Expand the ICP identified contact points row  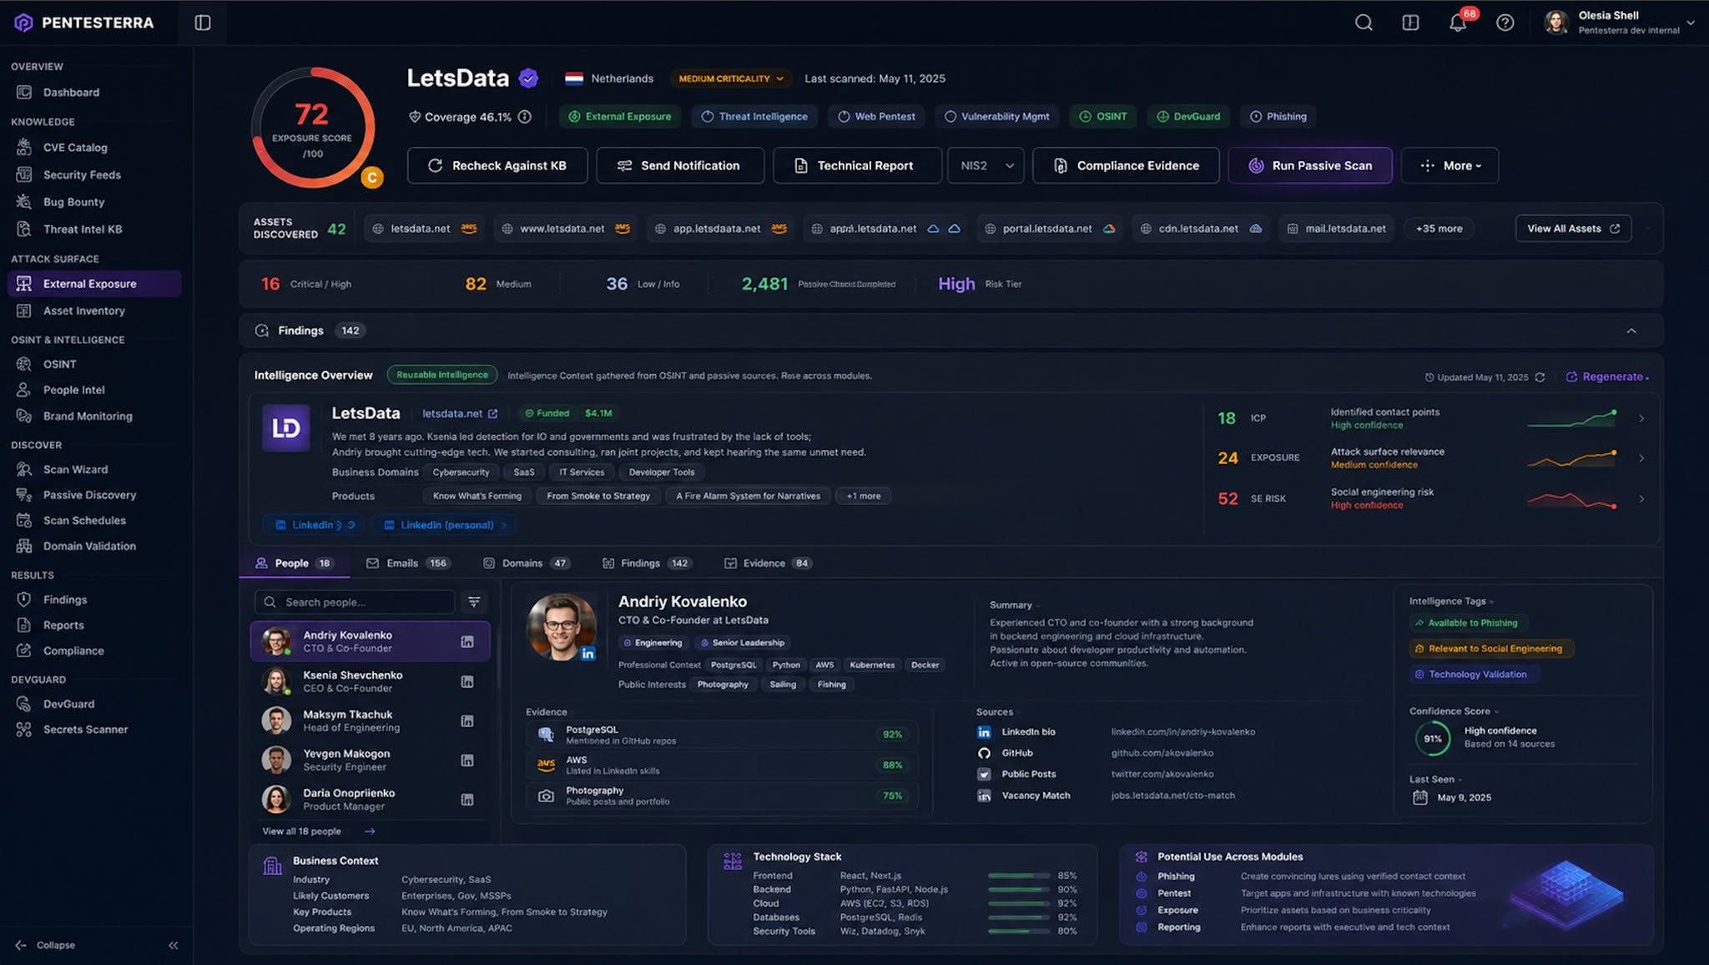tap(1641, 418)
